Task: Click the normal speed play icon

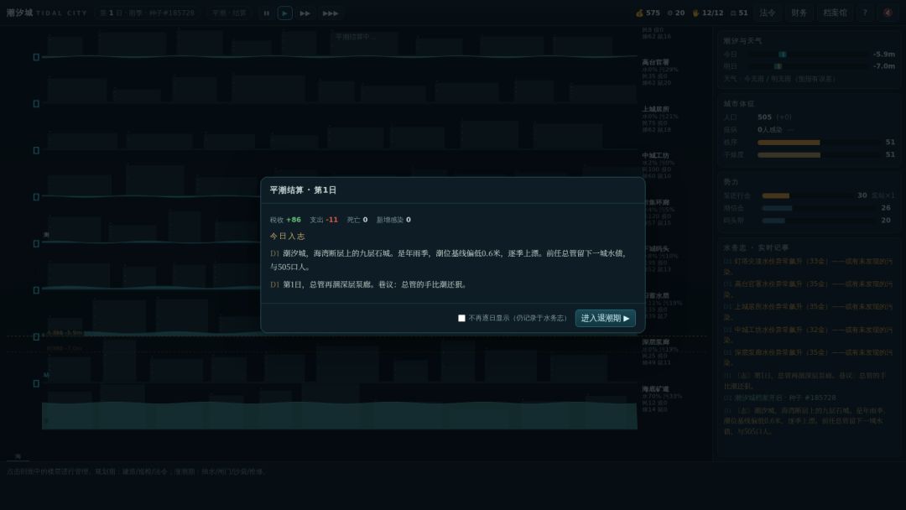Action: [285, 13]
